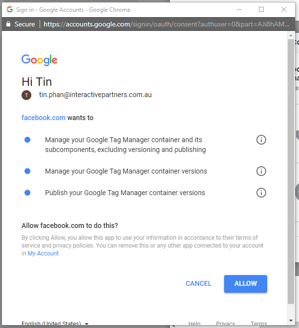Click the CANCEL button
299x328 pixels.
(199, 284)
